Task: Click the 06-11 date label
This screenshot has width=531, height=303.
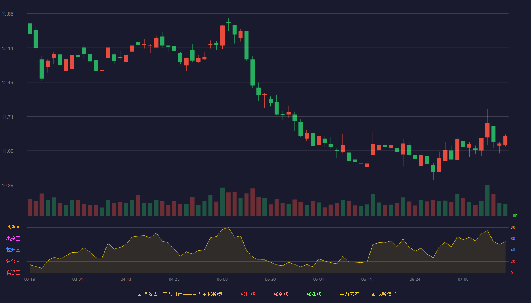Action: [x=367, y=279]
